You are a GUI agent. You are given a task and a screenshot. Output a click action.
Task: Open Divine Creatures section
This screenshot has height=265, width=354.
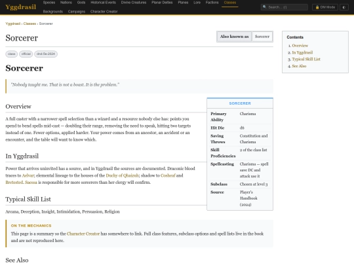[134, 3]
